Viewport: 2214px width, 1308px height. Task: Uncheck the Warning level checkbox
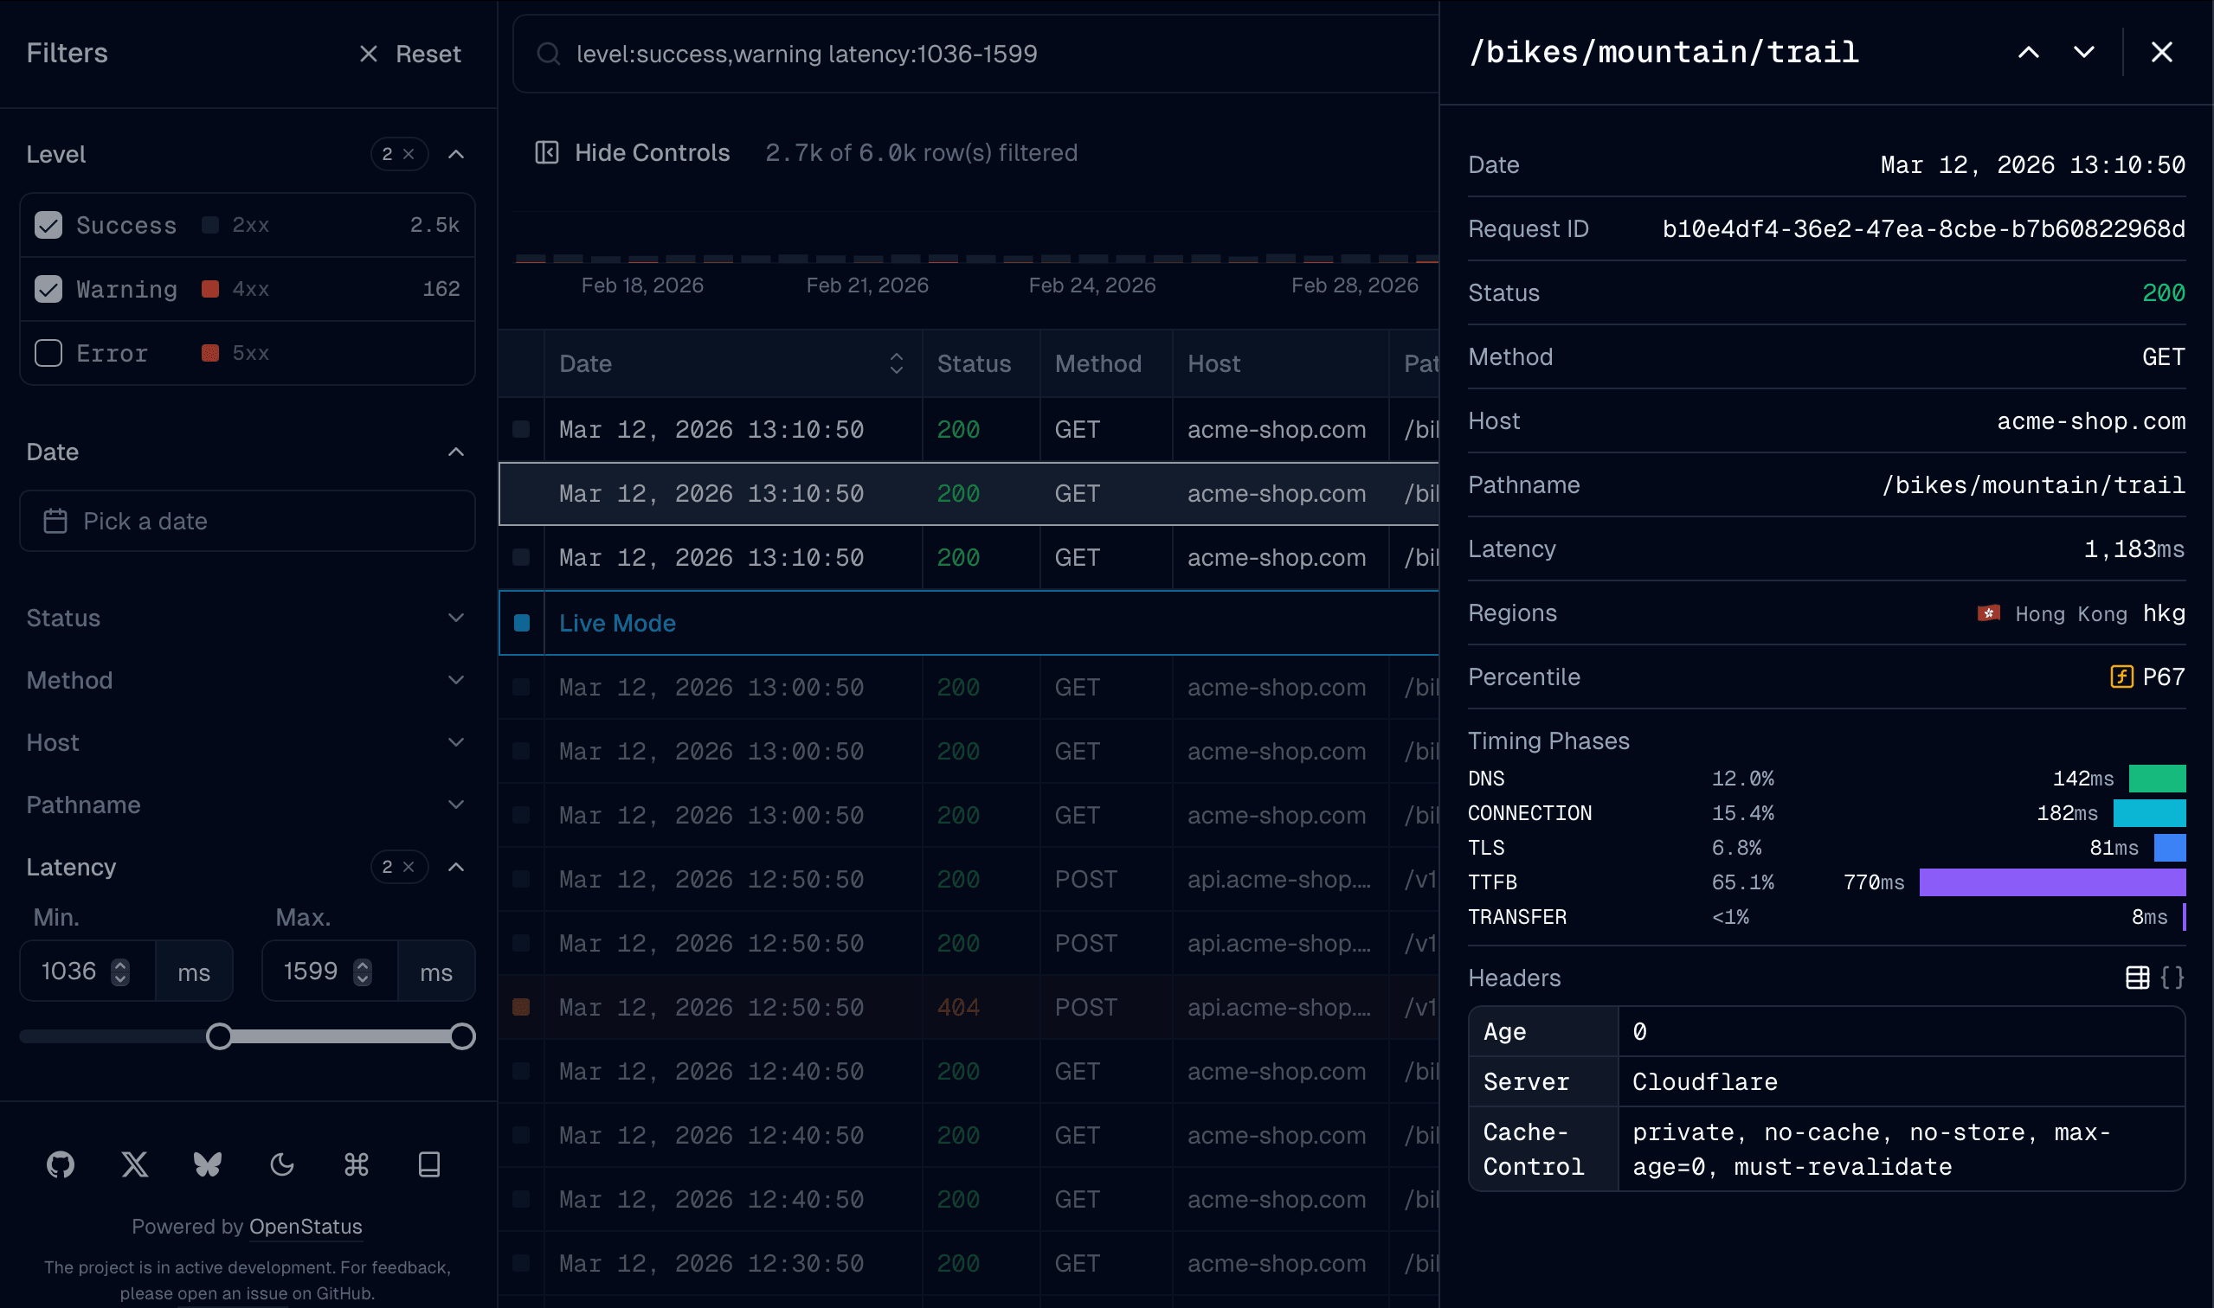click(x=48, y=289)
